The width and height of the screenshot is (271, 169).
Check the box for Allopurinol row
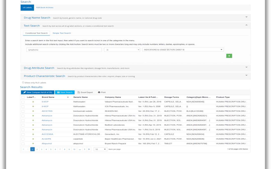pyautogui.click(x=23, y=144)
